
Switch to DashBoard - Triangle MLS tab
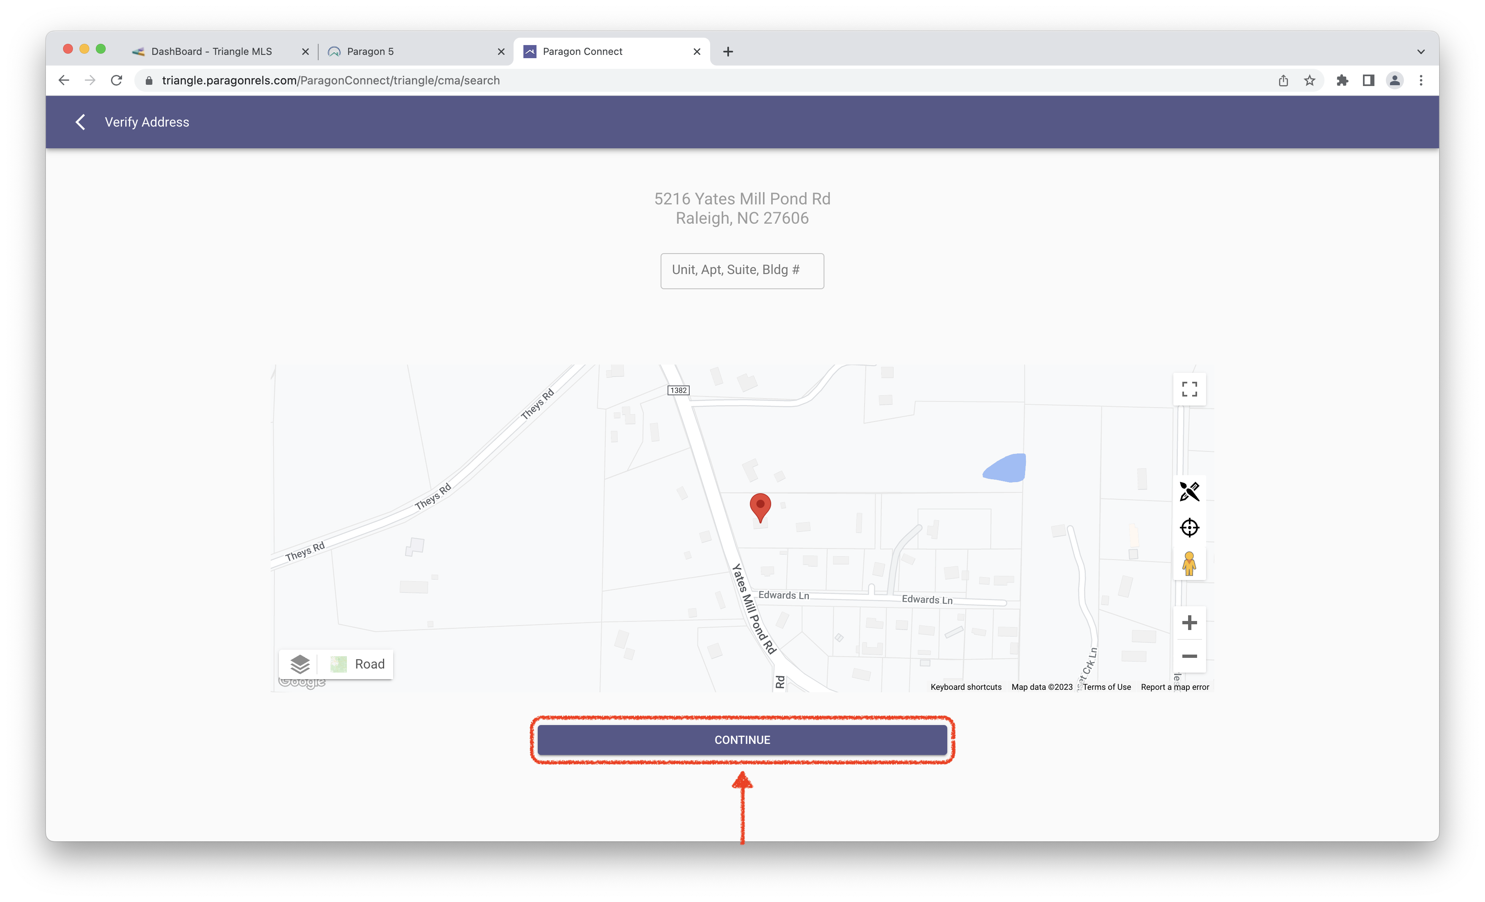(221, 52)
